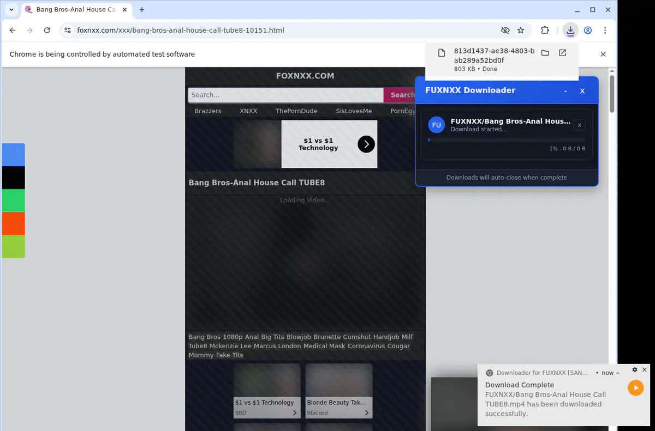Screen dimensions: 655x431
Task: Select the 'Medical' tag
Action: point(315,346)
